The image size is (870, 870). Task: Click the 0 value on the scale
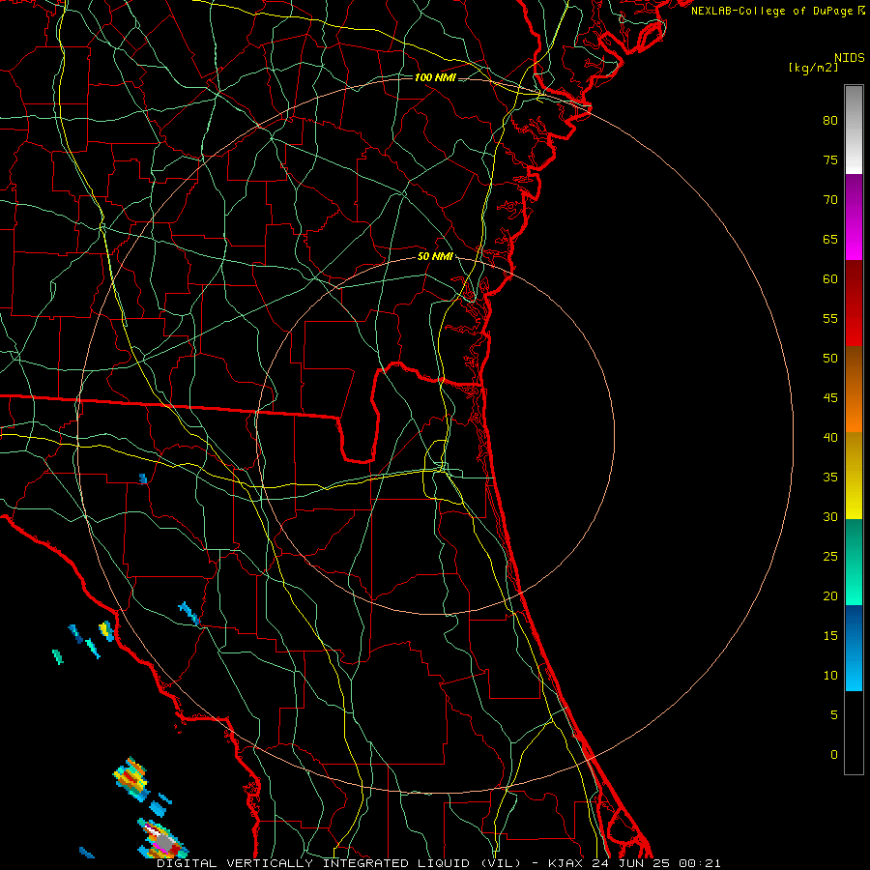click(x=834, y=755)
